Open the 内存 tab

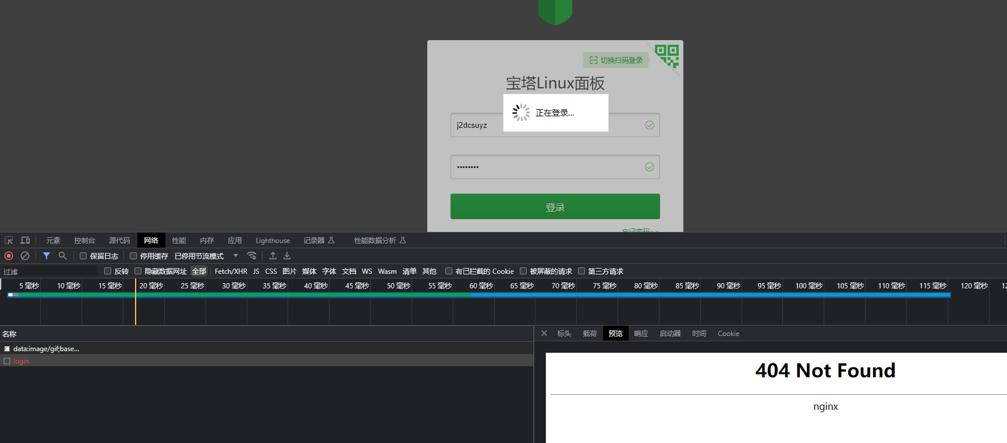click(207, 240)
